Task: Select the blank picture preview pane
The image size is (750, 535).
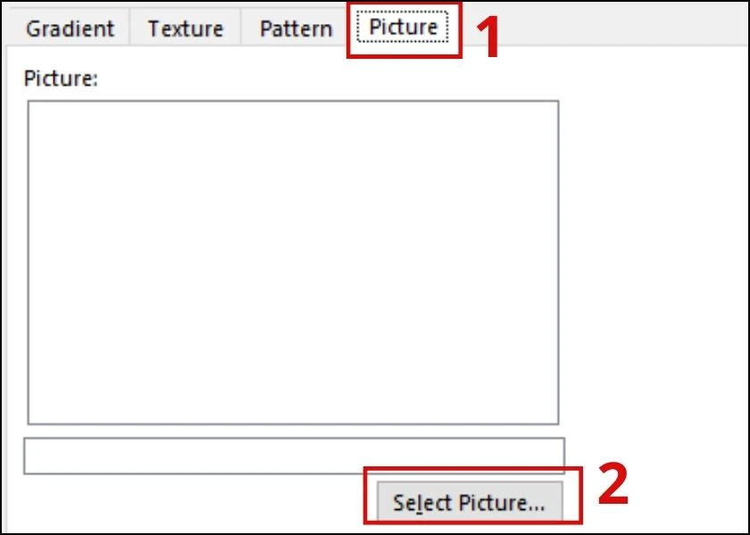Action: click(x=293, y=262)
